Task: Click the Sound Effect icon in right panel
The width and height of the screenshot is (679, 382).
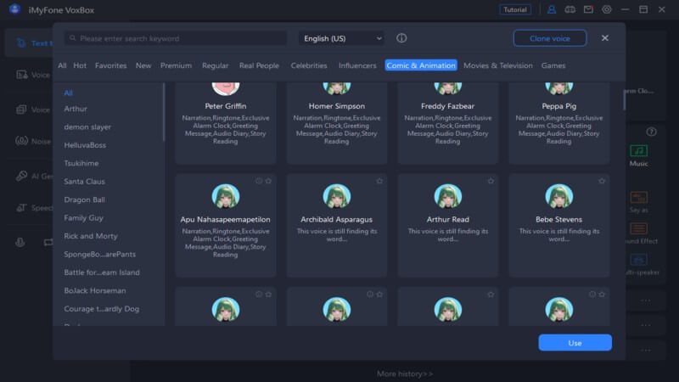Action: 639,228
